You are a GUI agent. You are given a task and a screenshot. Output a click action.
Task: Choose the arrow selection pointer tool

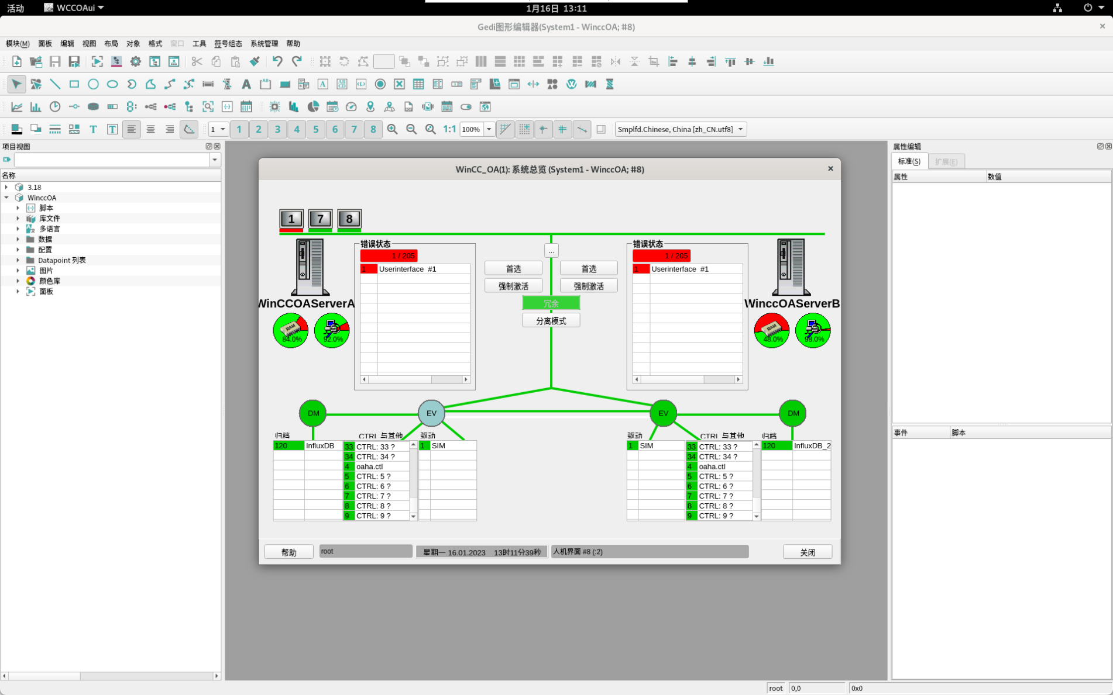[x=17, y=84]
